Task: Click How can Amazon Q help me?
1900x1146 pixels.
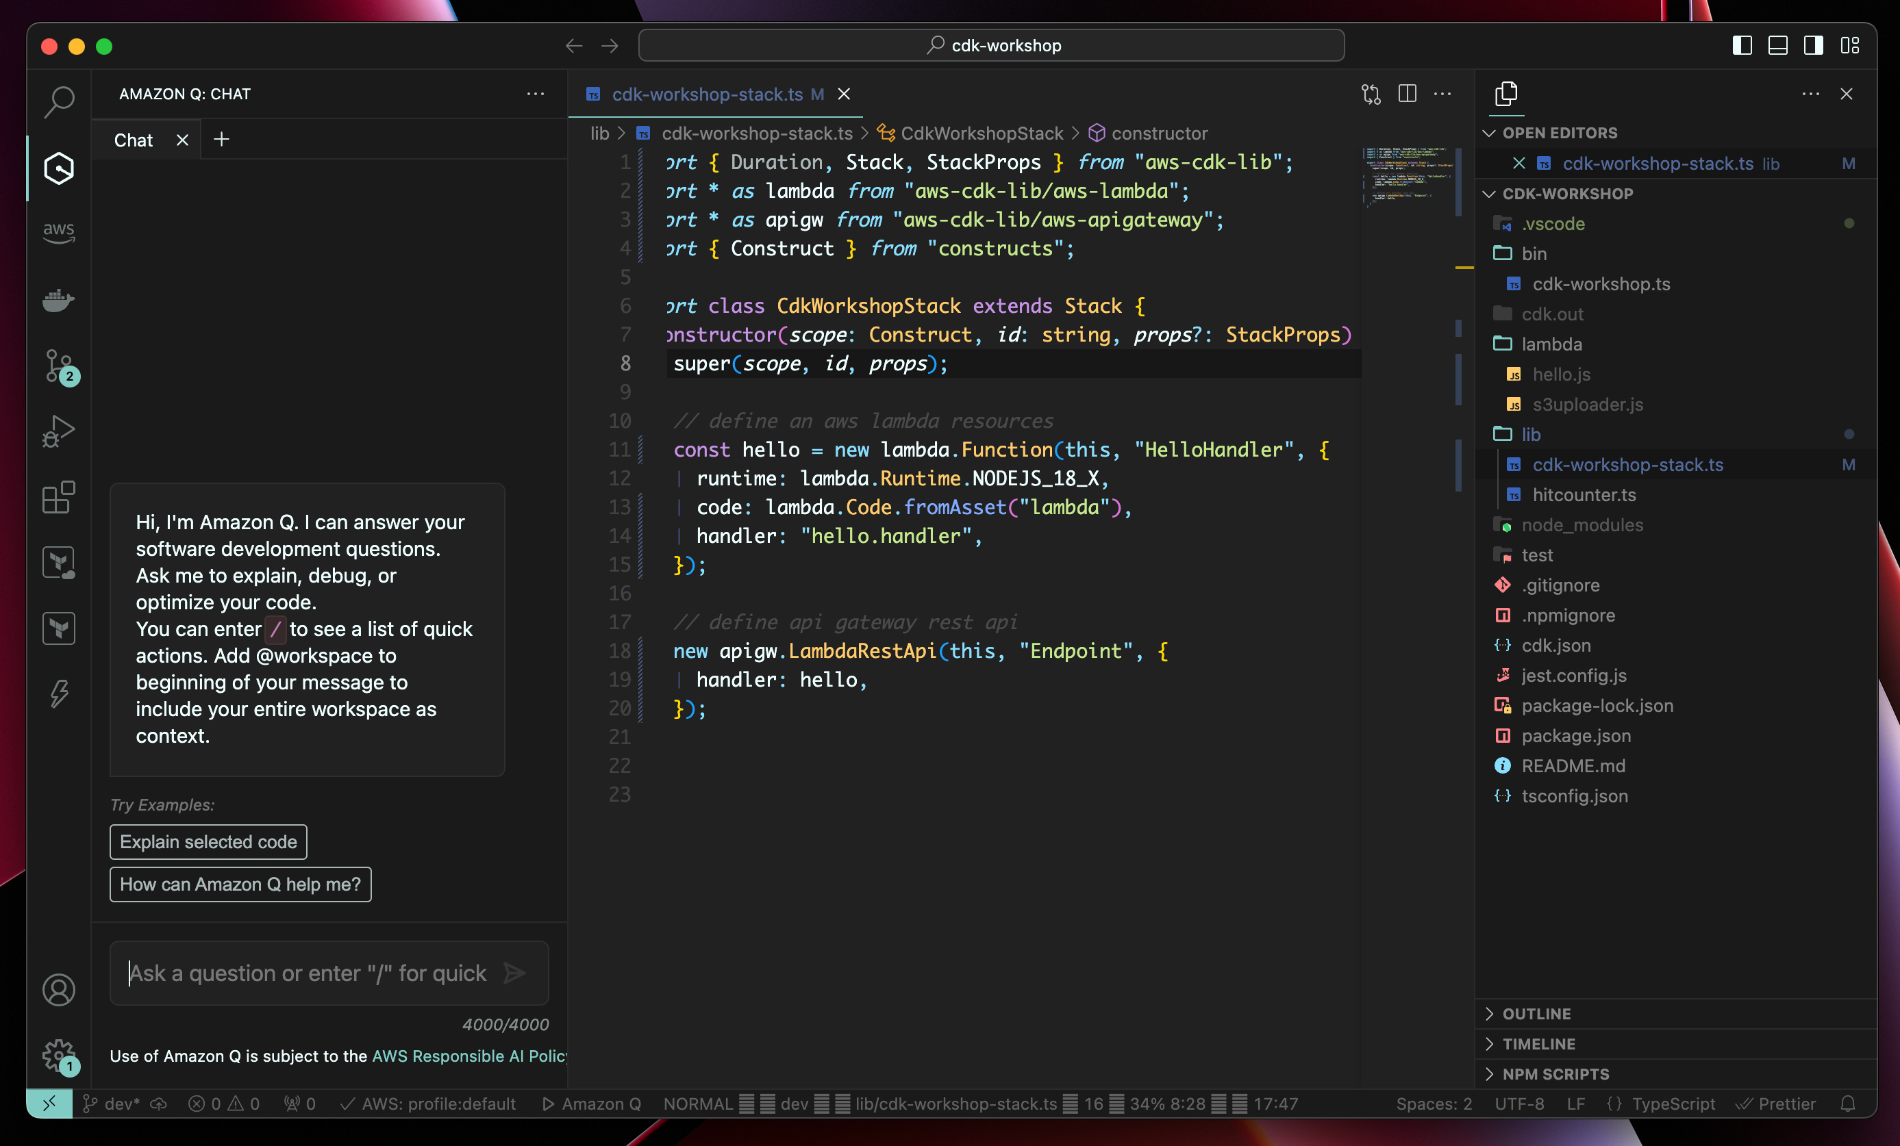Action: click(240, 884)
